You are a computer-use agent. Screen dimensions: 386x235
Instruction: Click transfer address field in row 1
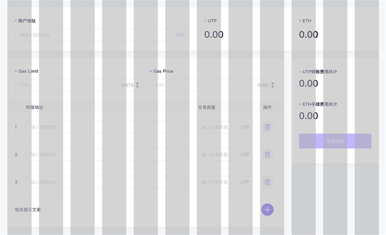(x=108, y=127)
